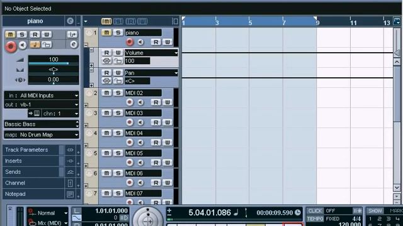Unmute the piano track in the list
This screenshot has height=226, width=403.
point(106,33)
